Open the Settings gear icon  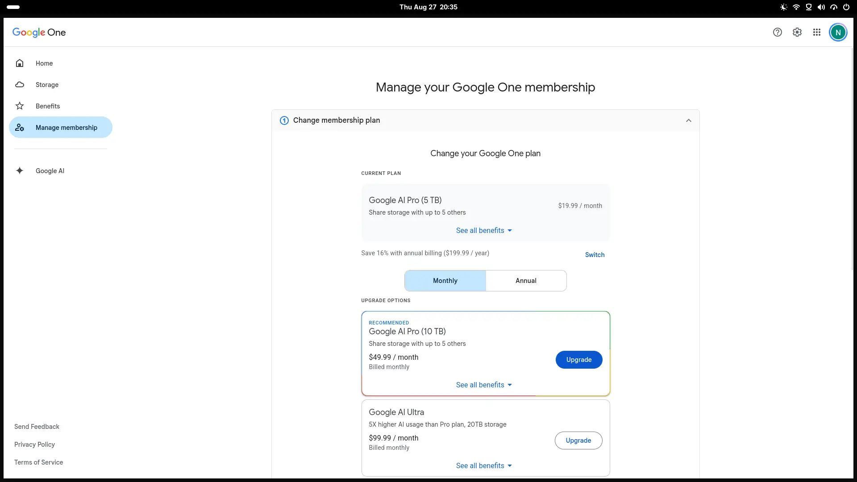[797, 32]
